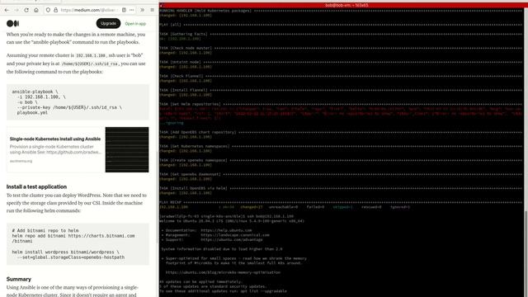The image size is (528, 297).
Task: Click 'TASK [Check Flannel]' terminal line
Action: pyautogui.click(x=340, y=76)
